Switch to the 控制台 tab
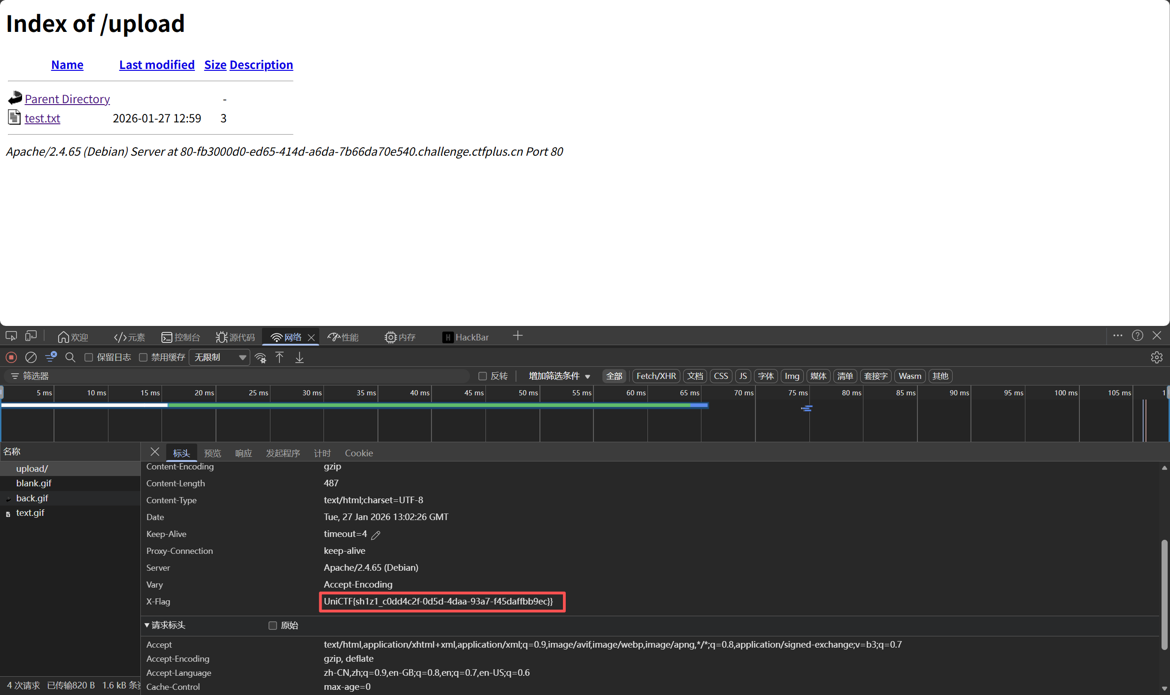The height and width of the screenshot is (695, 1170). 181,337
